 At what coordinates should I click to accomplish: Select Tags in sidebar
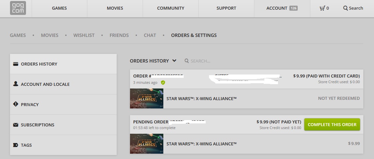63,145
